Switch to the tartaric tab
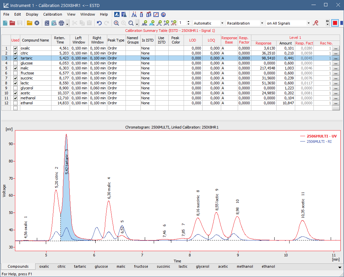This screenshot has width=344, height=277. [x=80, y=266]
